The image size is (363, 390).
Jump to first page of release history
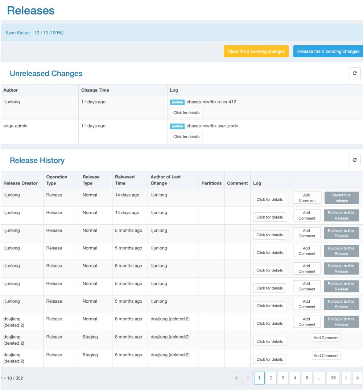click(x=236, y=378)
